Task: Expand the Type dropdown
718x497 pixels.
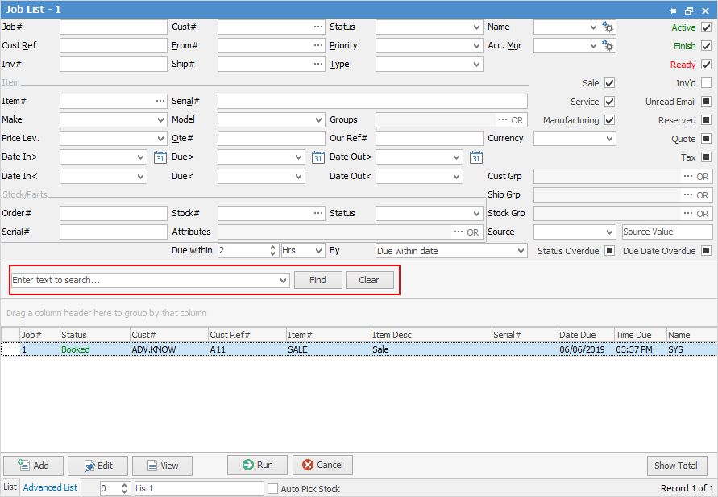Action: 476,65
